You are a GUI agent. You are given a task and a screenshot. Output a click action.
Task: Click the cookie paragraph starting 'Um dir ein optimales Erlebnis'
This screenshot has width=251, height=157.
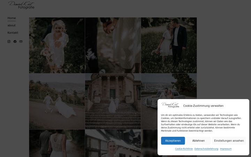[201, 123]
